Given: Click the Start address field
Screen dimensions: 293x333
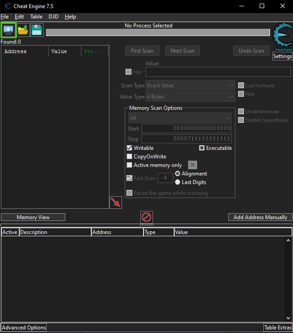Looking at the screenshot, I should 186,129.
